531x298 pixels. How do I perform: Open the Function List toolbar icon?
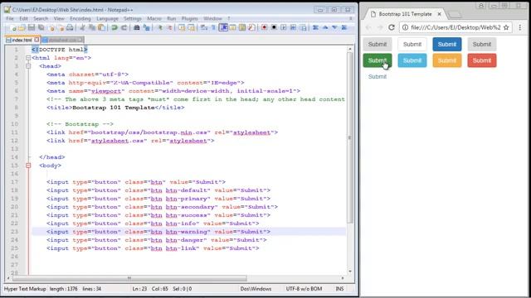(x=251, y=27)
